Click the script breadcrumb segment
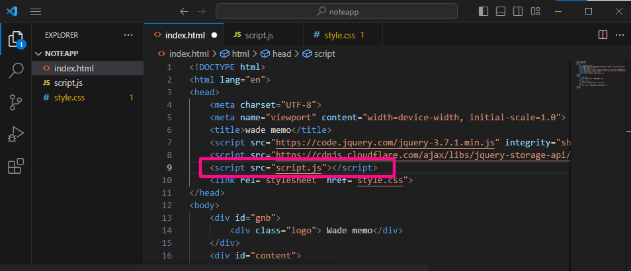 (x=319, y=54)
